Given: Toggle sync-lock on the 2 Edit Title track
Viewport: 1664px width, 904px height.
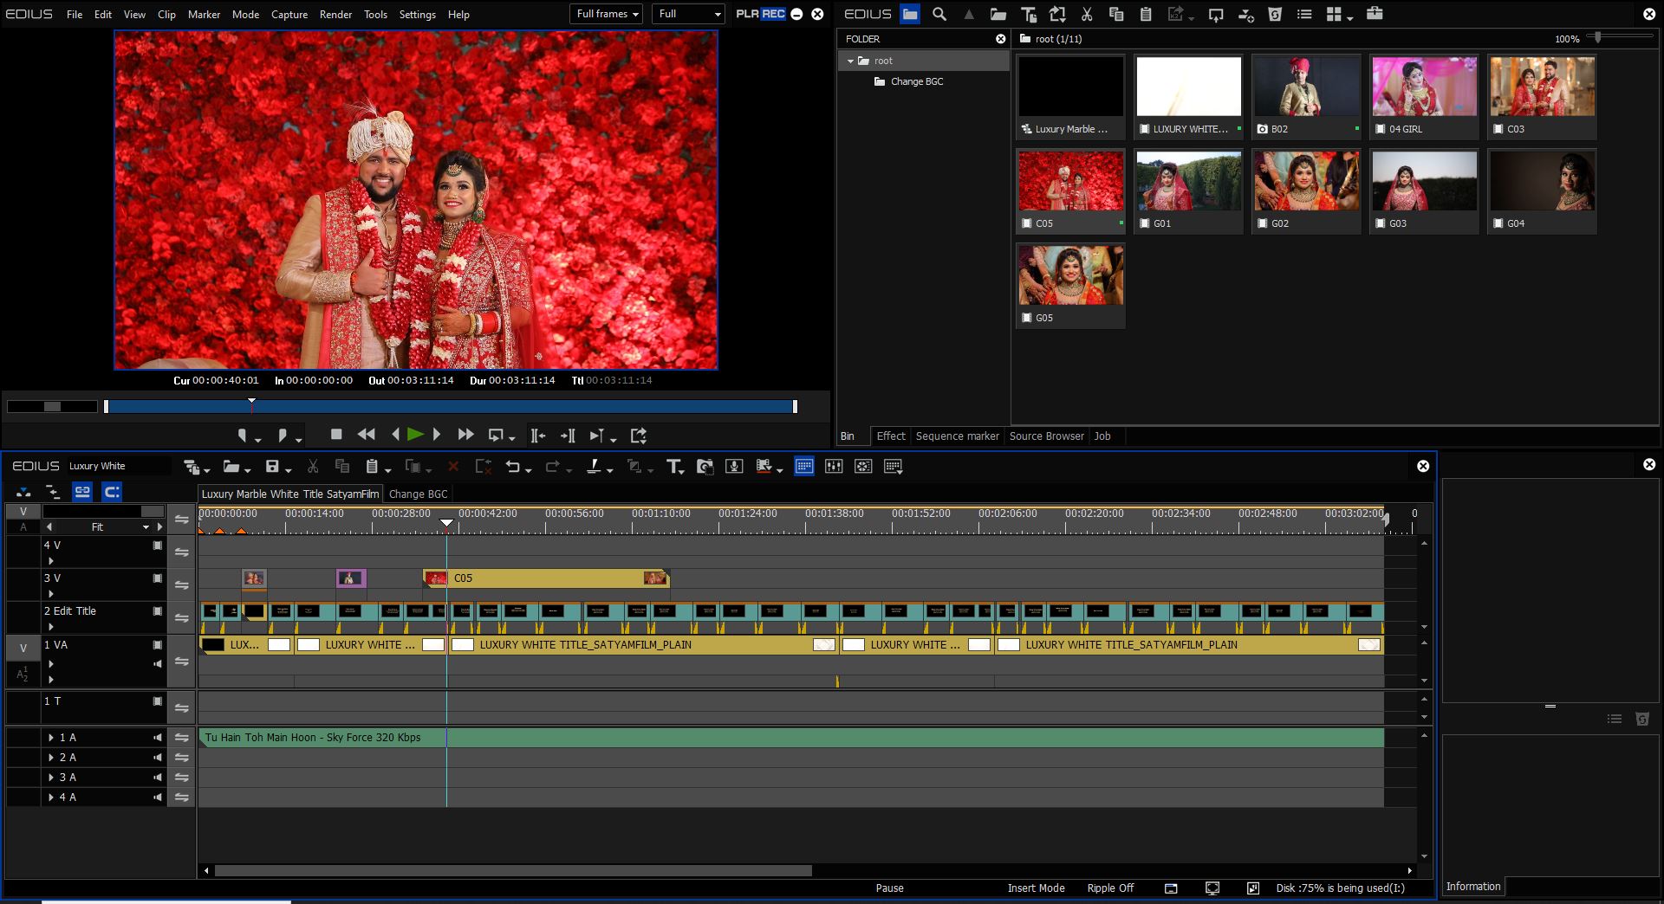Looking at the screenshot, I should (x=181, y=618).
